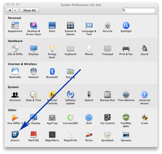Open Exposé & Spaces preferences
162x154 pixels.
click(x=70, y=29)
